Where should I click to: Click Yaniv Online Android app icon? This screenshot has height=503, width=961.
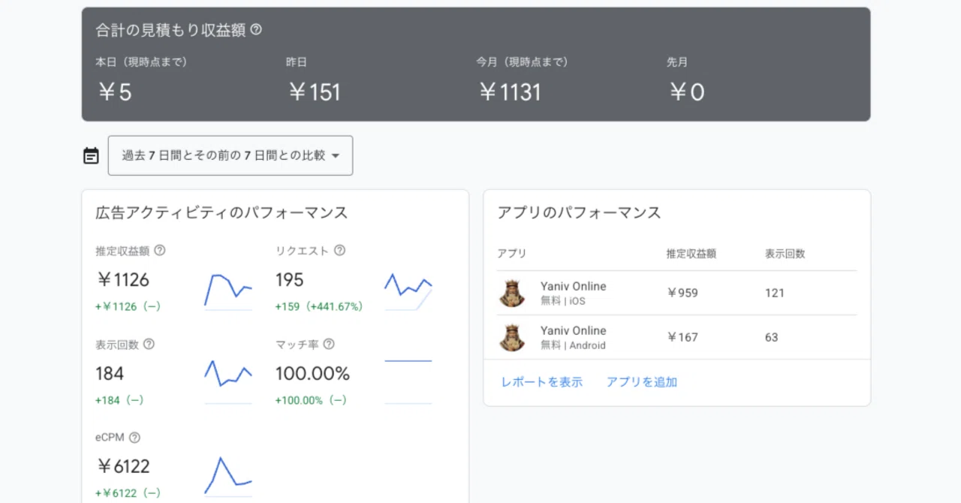point(512,337)
